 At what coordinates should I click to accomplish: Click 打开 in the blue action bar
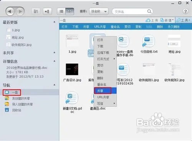pyautogui.click(x=65, y=27)
